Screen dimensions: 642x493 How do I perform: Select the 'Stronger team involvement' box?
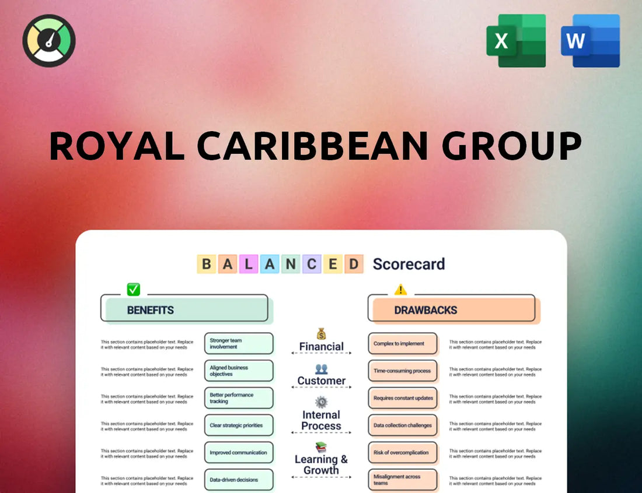pyautogui.click(x=239, y=343)
